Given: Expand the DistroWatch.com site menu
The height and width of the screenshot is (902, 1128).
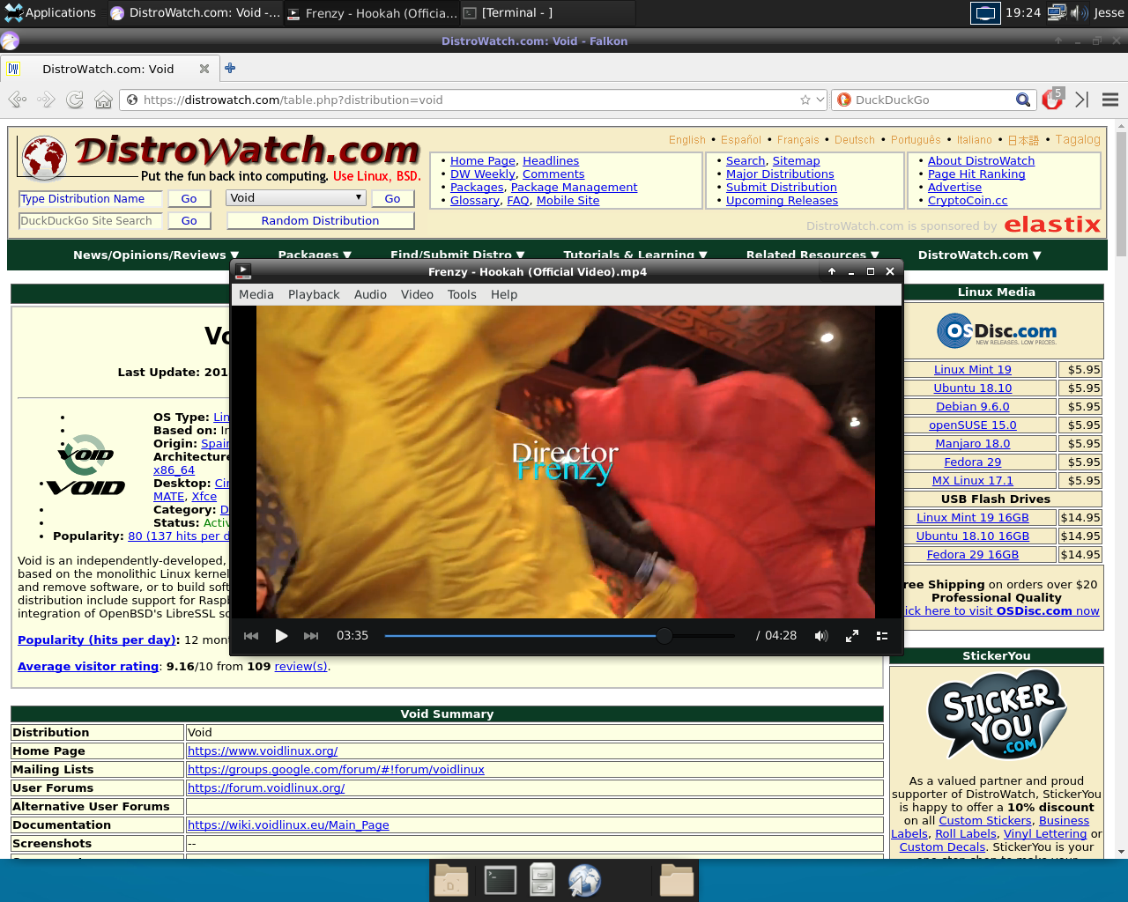Looking at the screenshot, I should [980, 255].
